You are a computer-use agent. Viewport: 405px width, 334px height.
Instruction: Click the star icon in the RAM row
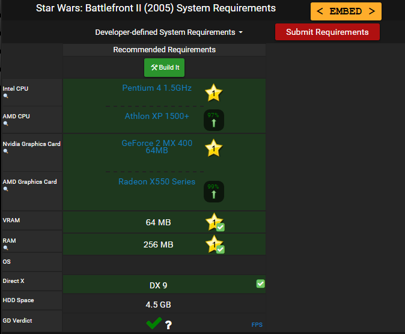point(215,244)
